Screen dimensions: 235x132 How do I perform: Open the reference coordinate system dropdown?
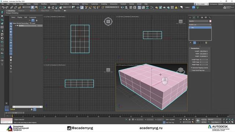[67, 7]
